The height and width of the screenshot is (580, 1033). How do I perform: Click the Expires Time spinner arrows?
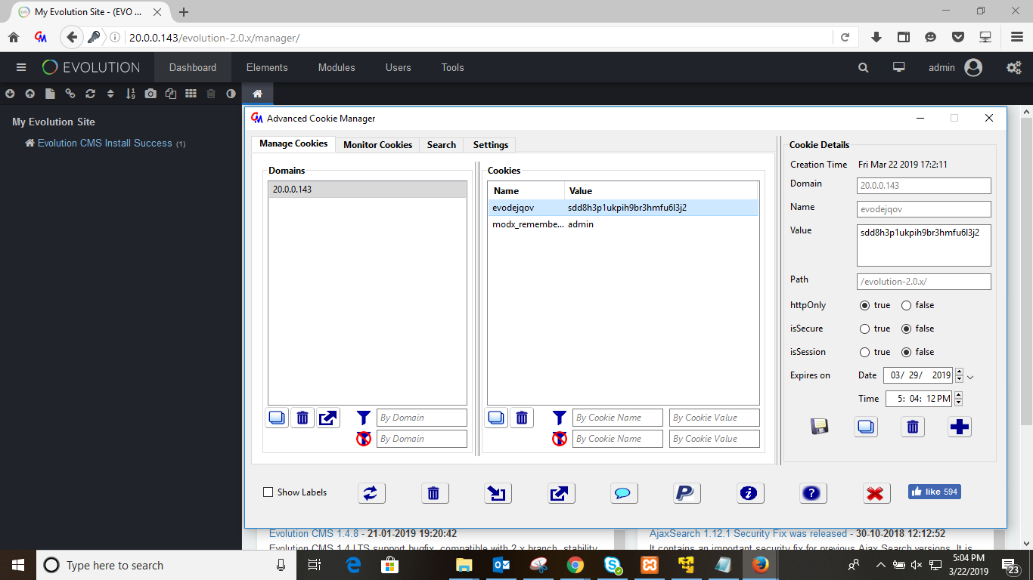[960, 399]
